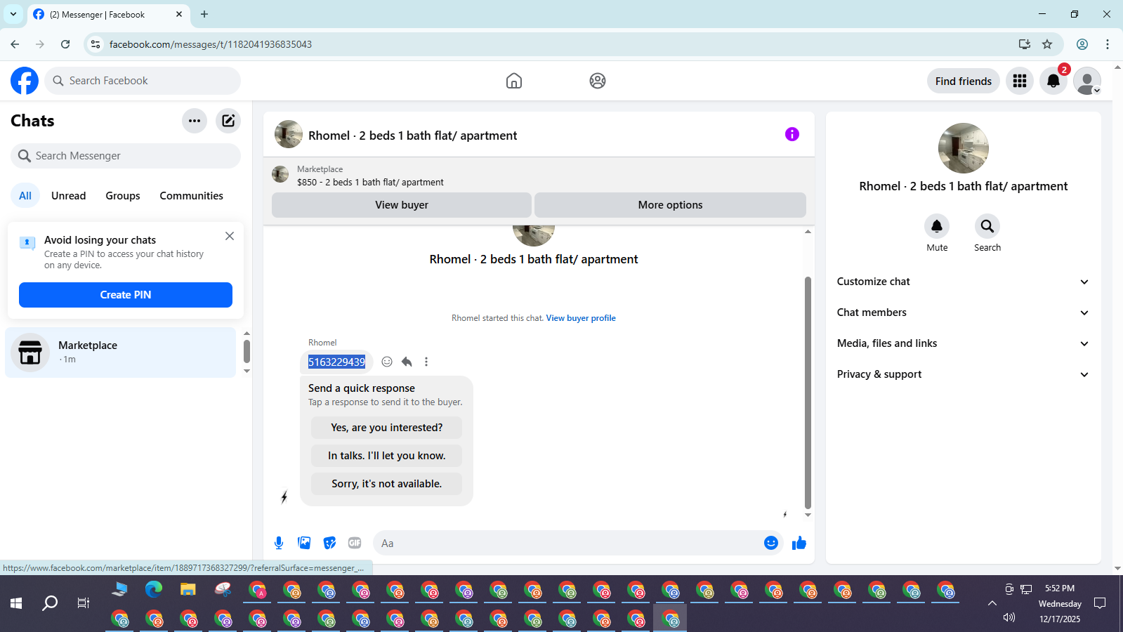Click the Find friends button
Screen dimensions: 1123x632
pyautogui.click(x=964, y=81)
